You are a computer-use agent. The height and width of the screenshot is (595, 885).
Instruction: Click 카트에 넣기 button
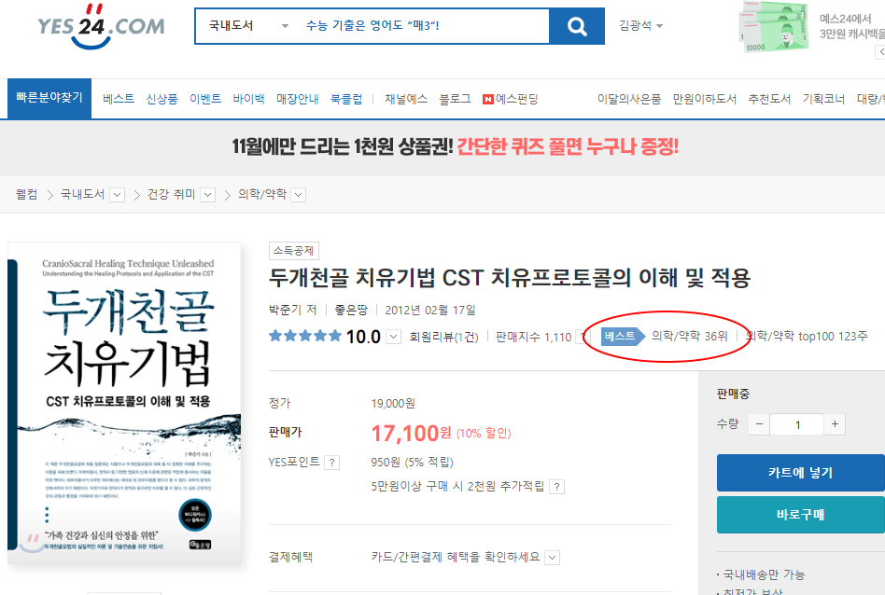tap(801, 473)
